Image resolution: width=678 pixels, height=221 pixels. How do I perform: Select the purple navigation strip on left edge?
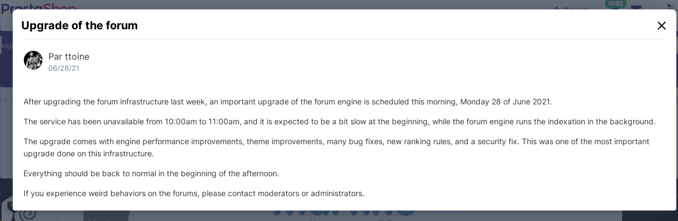(6, 58)
